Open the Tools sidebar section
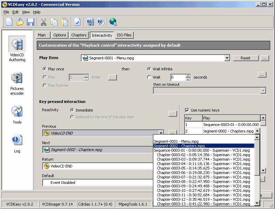Viewport: 275px width, 209px height. tap(17, 114)
